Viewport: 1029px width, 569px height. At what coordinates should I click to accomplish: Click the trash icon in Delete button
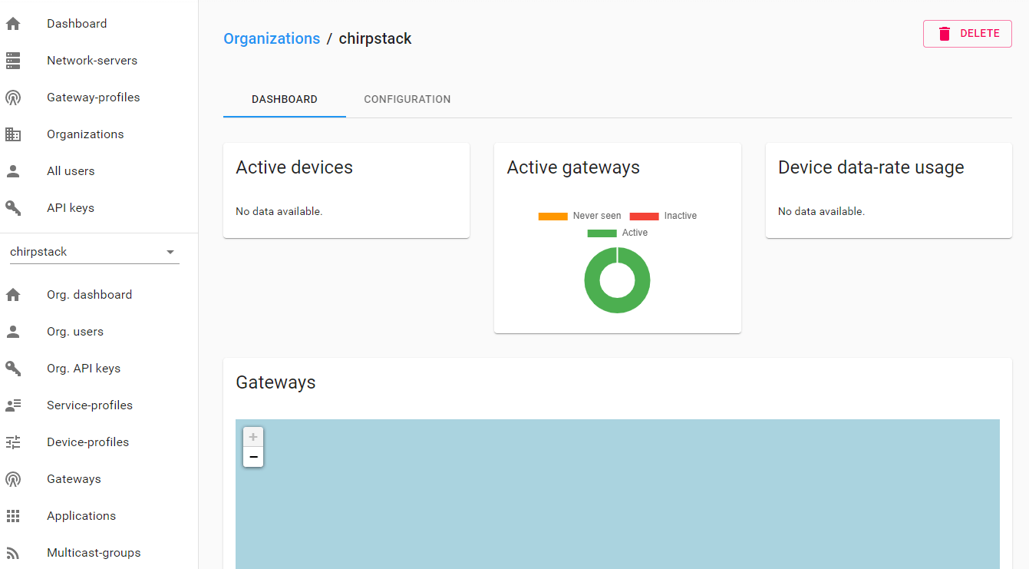[x=945, y=34]
